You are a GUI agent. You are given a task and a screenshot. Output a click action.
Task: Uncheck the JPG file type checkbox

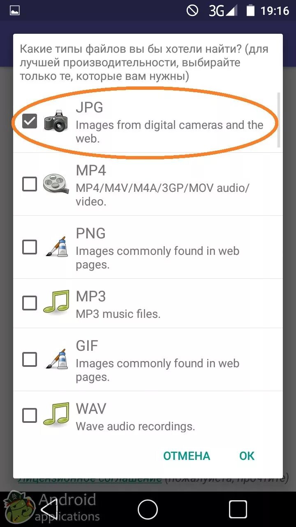[x=30, y=121]
